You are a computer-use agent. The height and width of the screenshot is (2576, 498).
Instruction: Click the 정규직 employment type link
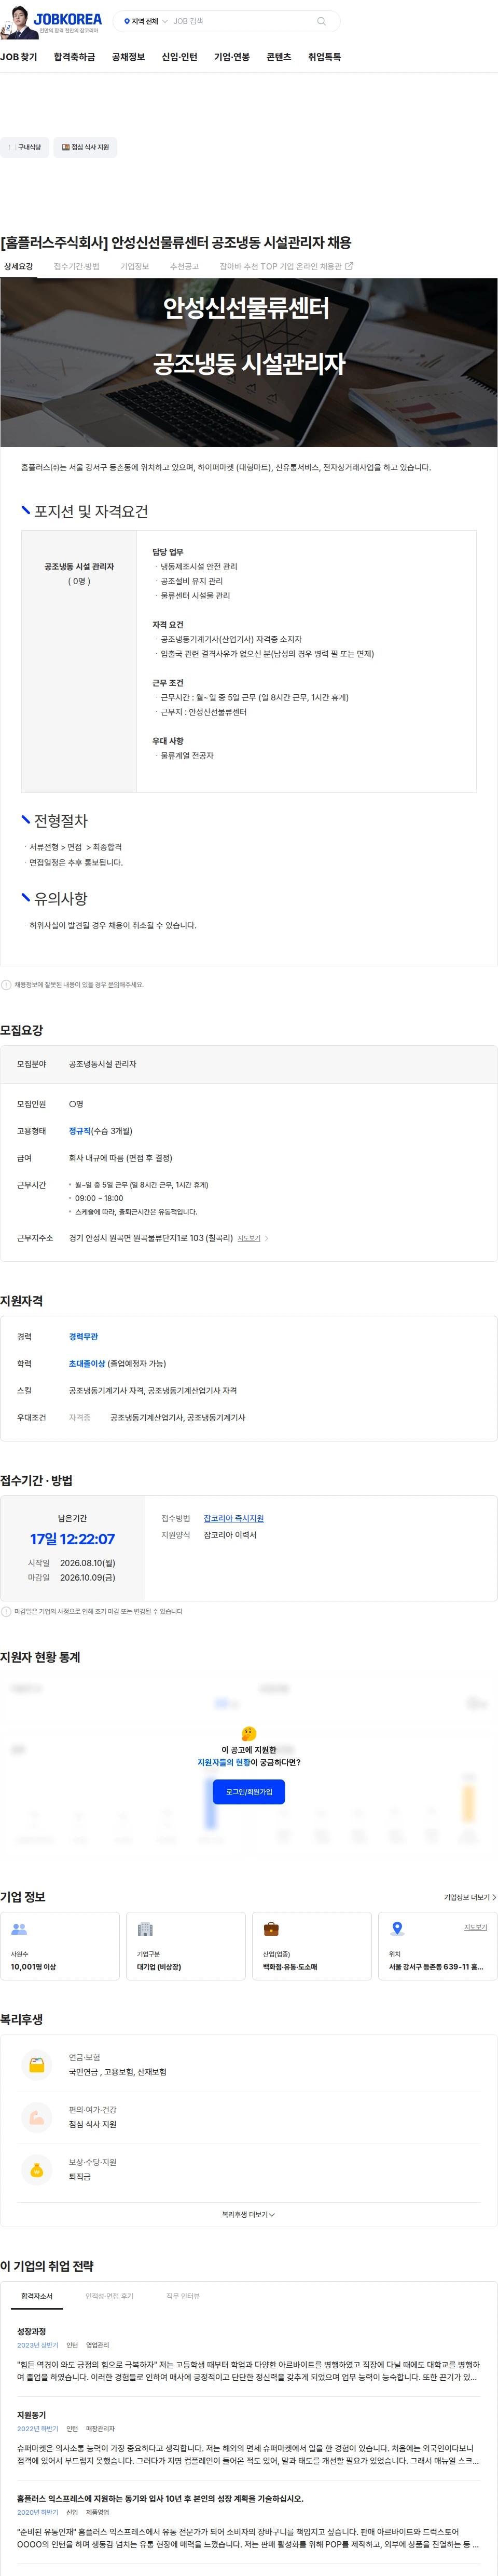(80, 1131)
